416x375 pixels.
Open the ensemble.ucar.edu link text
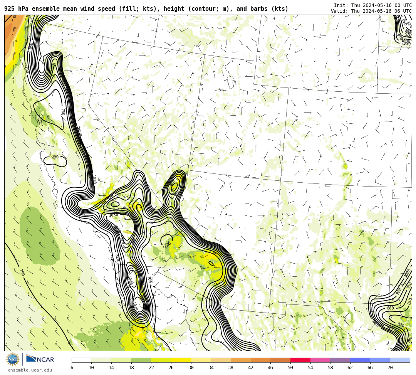click(30, 370)
